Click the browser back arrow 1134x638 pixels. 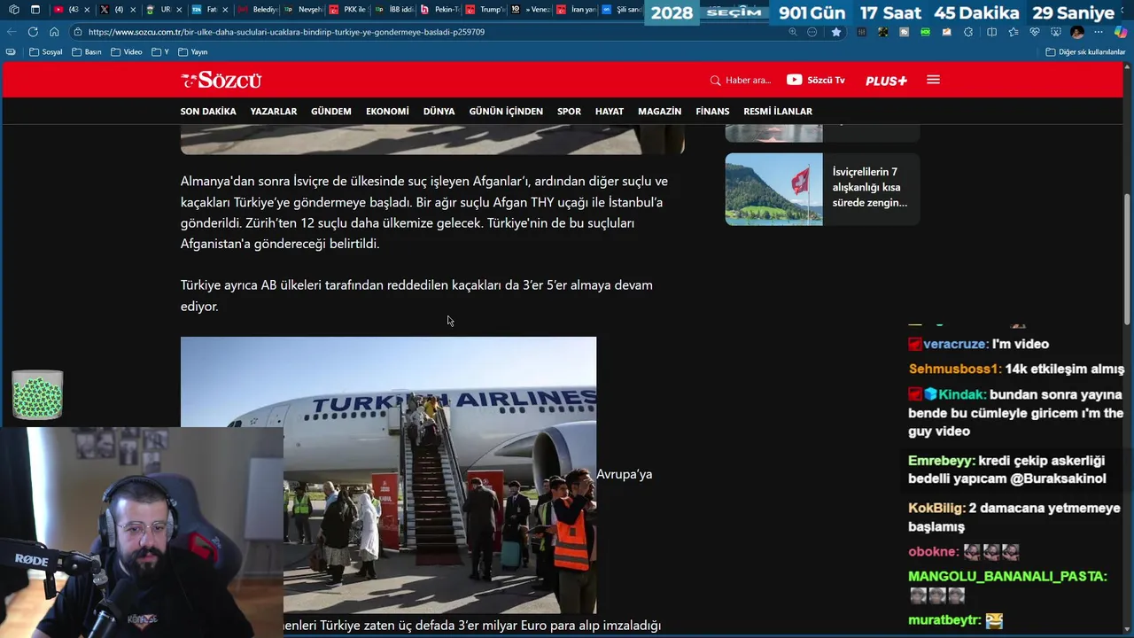pyautogui.click(x=12, y=32)
